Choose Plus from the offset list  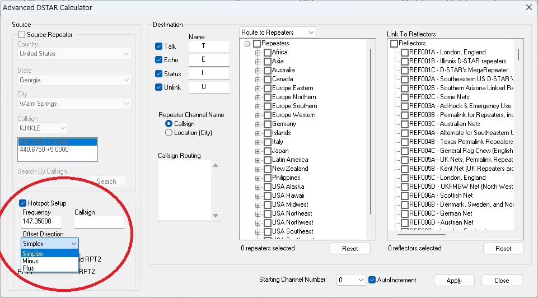[50, 268]
